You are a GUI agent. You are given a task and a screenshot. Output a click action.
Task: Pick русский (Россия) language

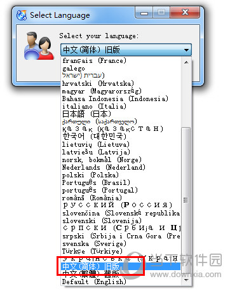(x=121, y=205)
